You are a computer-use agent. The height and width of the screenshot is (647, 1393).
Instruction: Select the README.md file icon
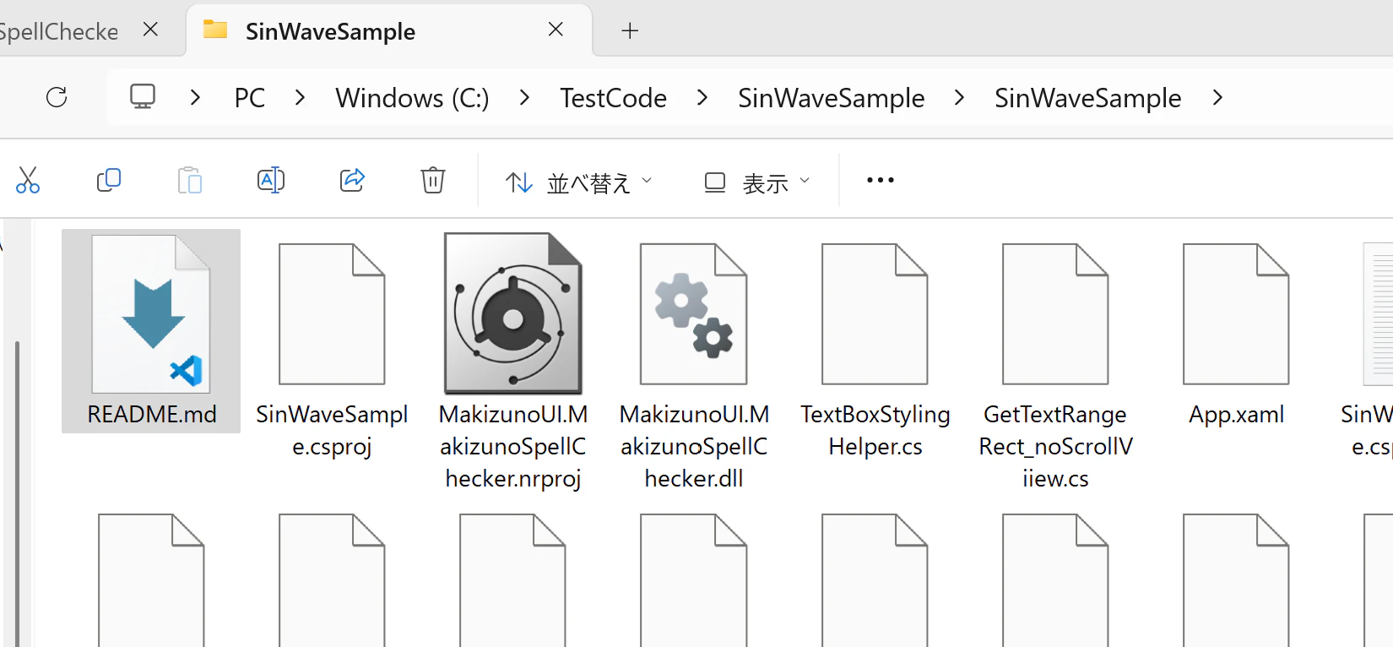coord(151,314)
